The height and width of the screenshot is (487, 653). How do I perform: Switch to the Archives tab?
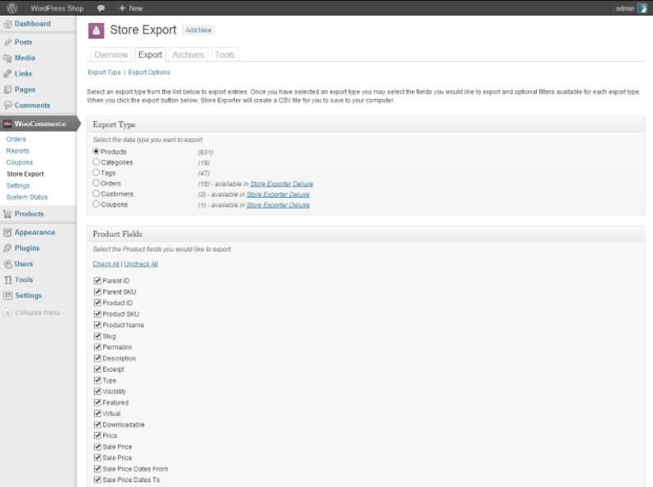[x=188, y=54]
